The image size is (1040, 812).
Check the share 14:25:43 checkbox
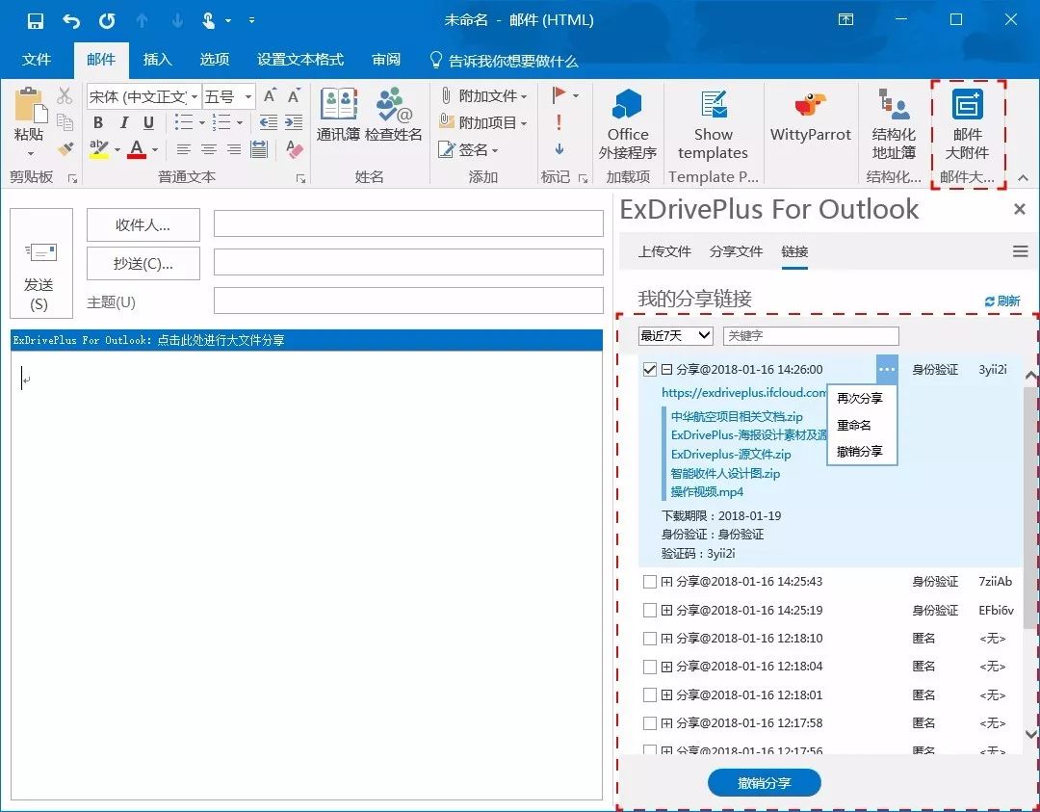650,582
